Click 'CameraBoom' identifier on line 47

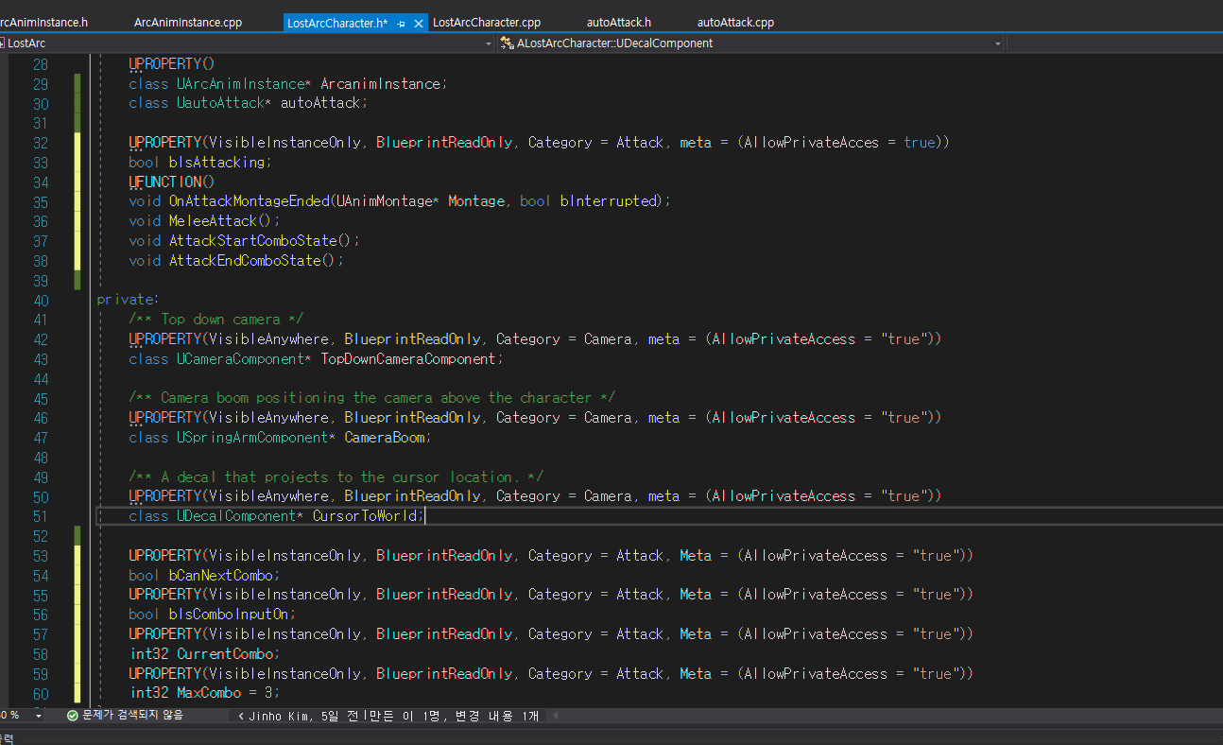pos(387,438)
